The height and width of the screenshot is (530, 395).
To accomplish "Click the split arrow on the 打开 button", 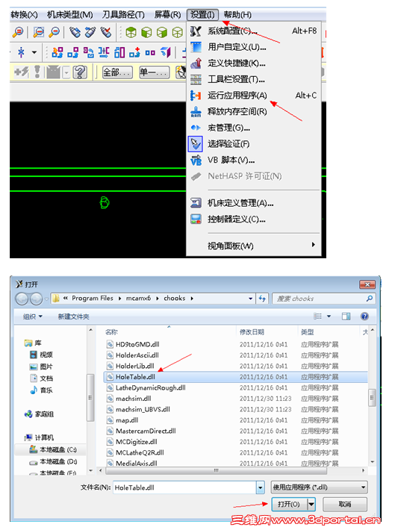I will [x=311, y=505].
